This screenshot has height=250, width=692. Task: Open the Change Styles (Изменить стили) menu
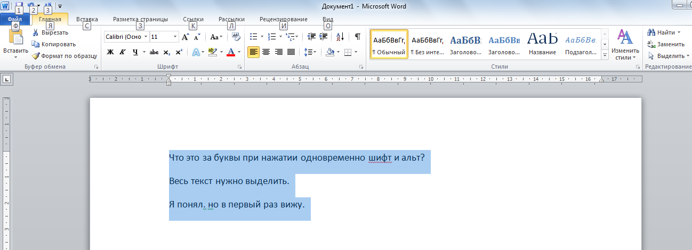click(625, 45)
